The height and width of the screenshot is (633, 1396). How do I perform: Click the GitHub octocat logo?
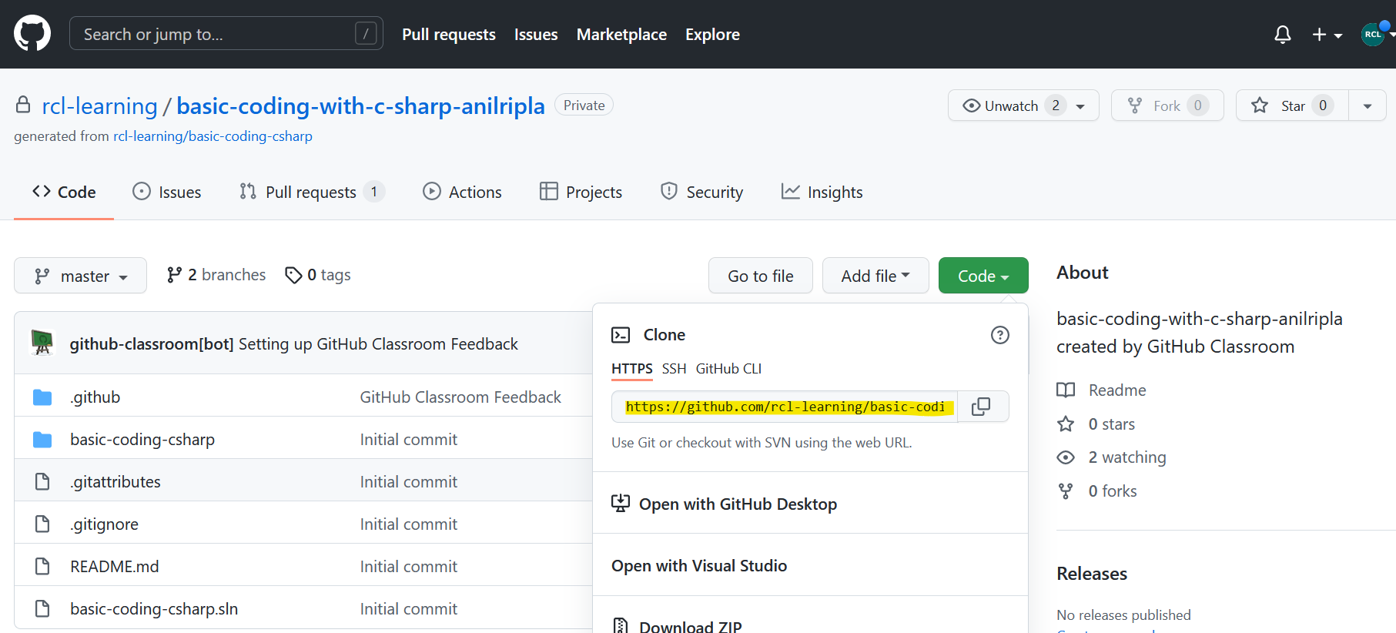point(32,34)
